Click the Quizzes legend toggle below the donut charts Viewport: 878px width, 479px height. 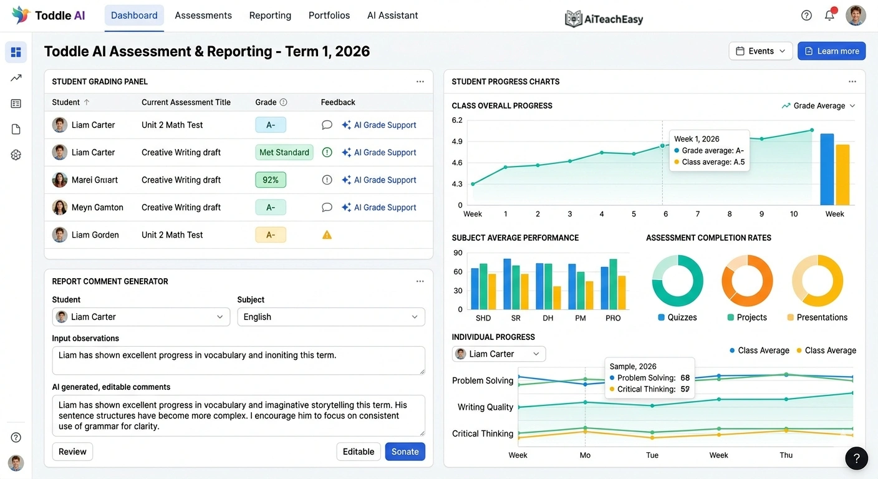coord(678,317)
